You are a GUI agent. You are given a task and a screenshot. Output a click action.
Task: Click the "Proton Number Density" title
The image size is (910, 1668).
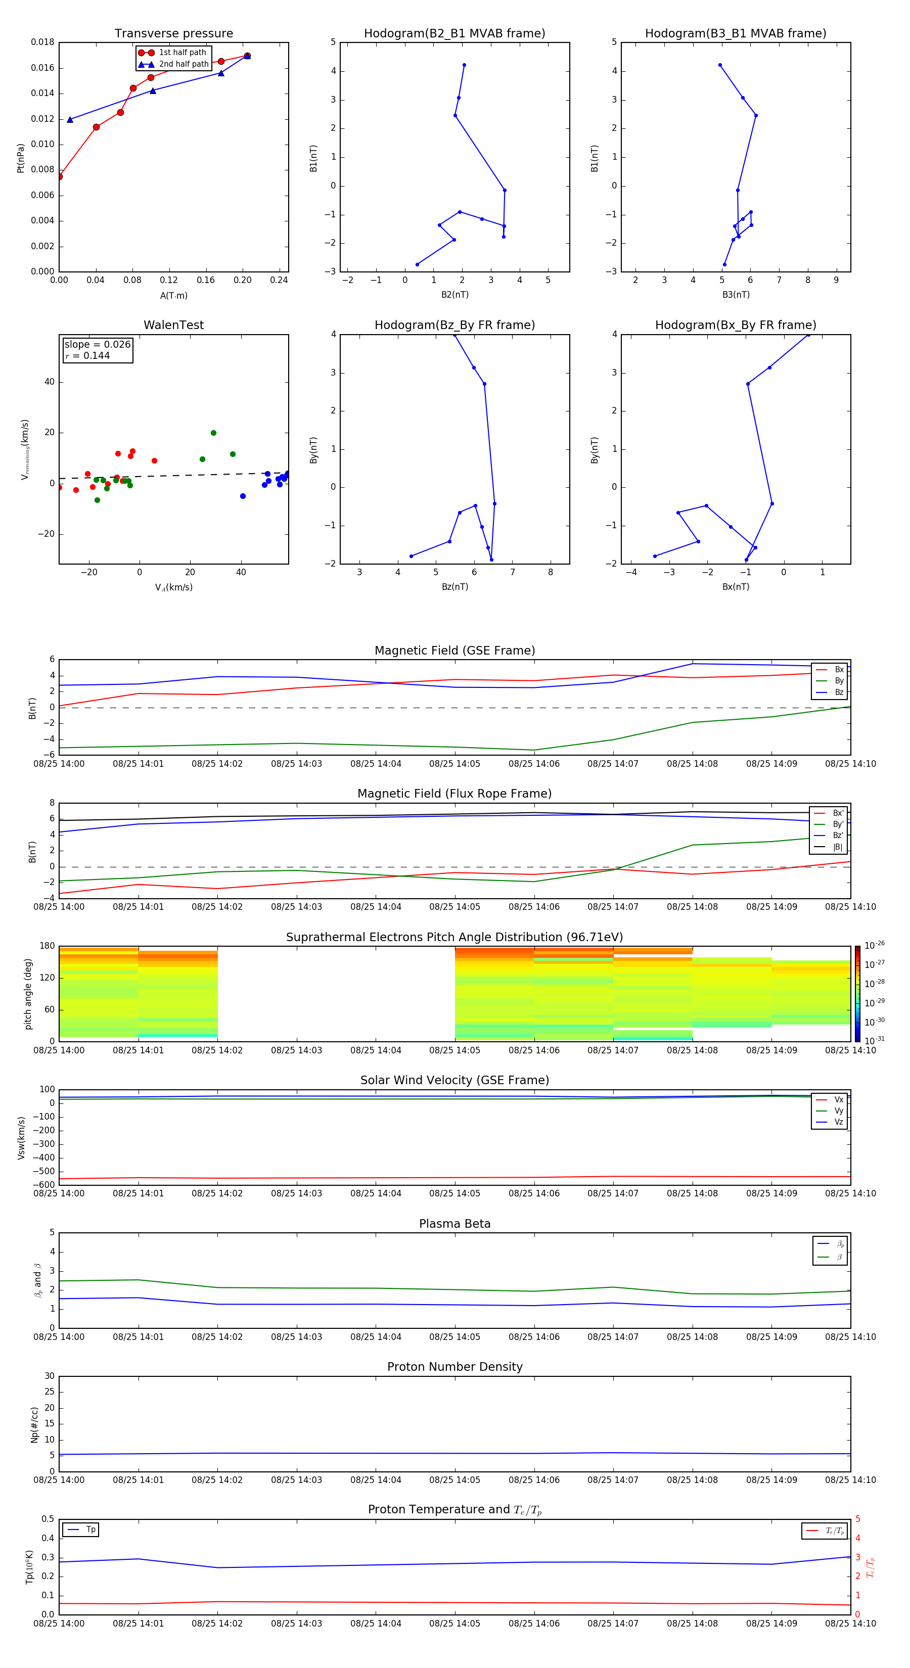[454, 1367]
